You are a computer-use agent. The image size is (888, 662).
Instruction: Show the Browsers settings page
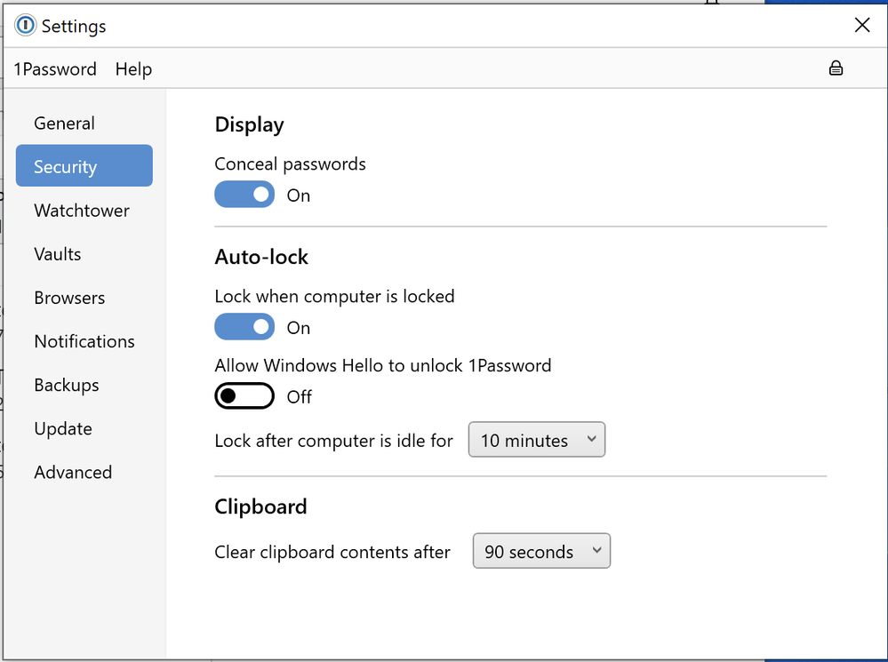(69, 298)
